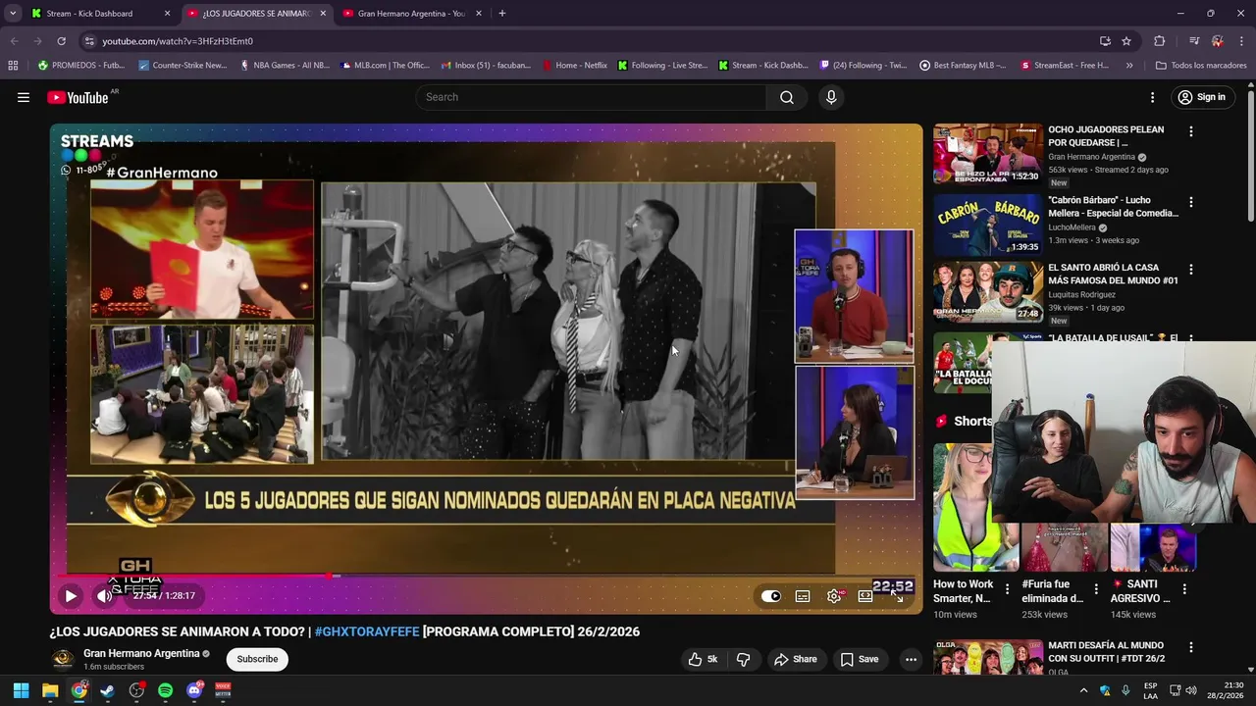1256x706 pixels.
Task: Click the Sign in button
Action: (x=1202, y=97)
